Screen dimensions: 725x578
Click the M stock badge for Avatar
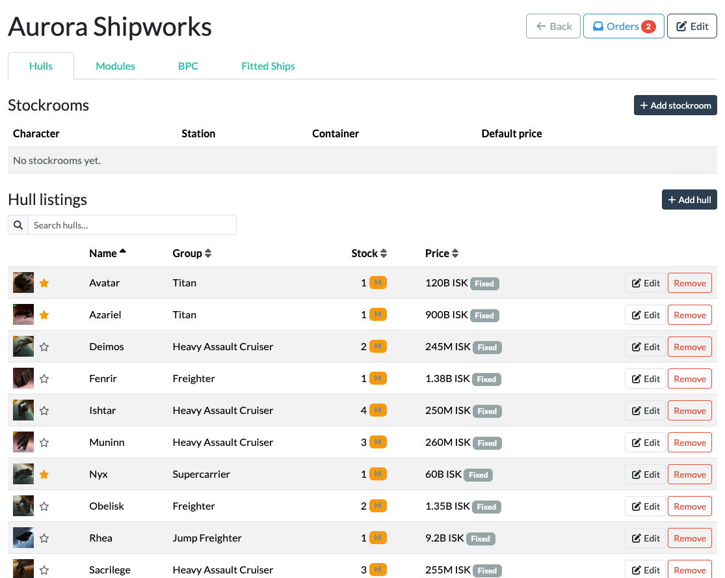pos(378,282)
